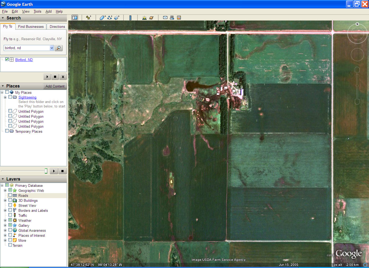This screenshot has height=268, width=369.
Task: Stop the search results tour
Action: click(x=55, y=77)
